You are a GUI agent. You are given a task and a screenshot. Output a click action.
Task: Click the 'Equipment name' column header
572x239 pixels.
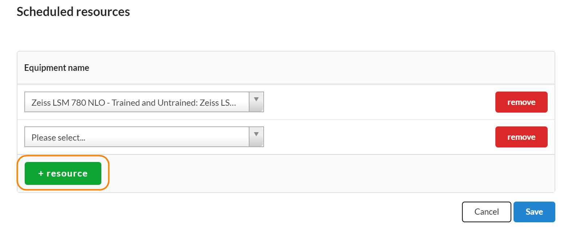coord(57,68)
